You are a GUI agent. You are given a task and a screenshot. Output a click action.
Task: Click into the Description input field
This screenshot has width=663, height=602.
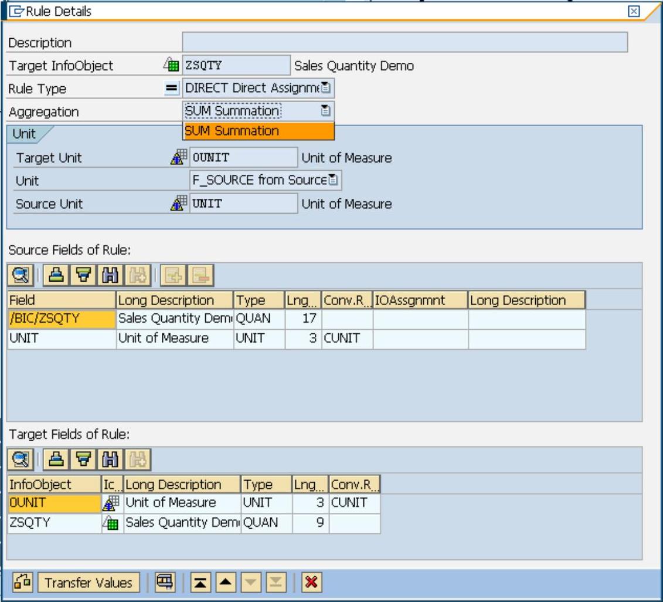[x=404, y=43]
